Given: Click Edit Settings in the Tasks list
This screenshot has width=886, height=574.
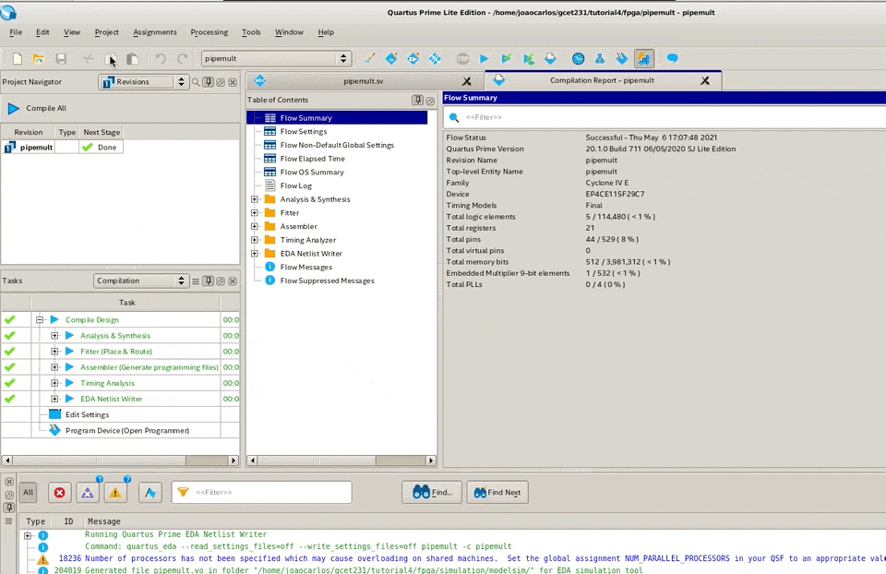Looking at the screenshot, I should pyautogui.click(x=87, y=414).
